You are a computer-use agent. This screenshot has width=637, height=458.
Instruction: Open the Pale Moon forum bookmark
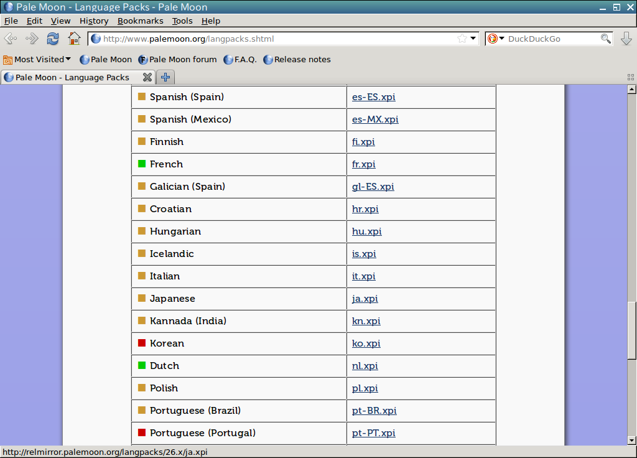177,60
